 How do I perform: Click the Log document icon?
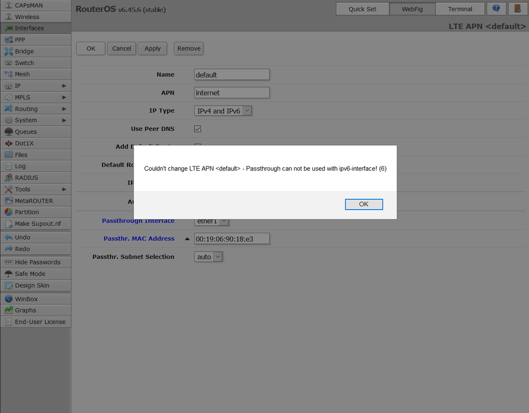tap(9, 166)
